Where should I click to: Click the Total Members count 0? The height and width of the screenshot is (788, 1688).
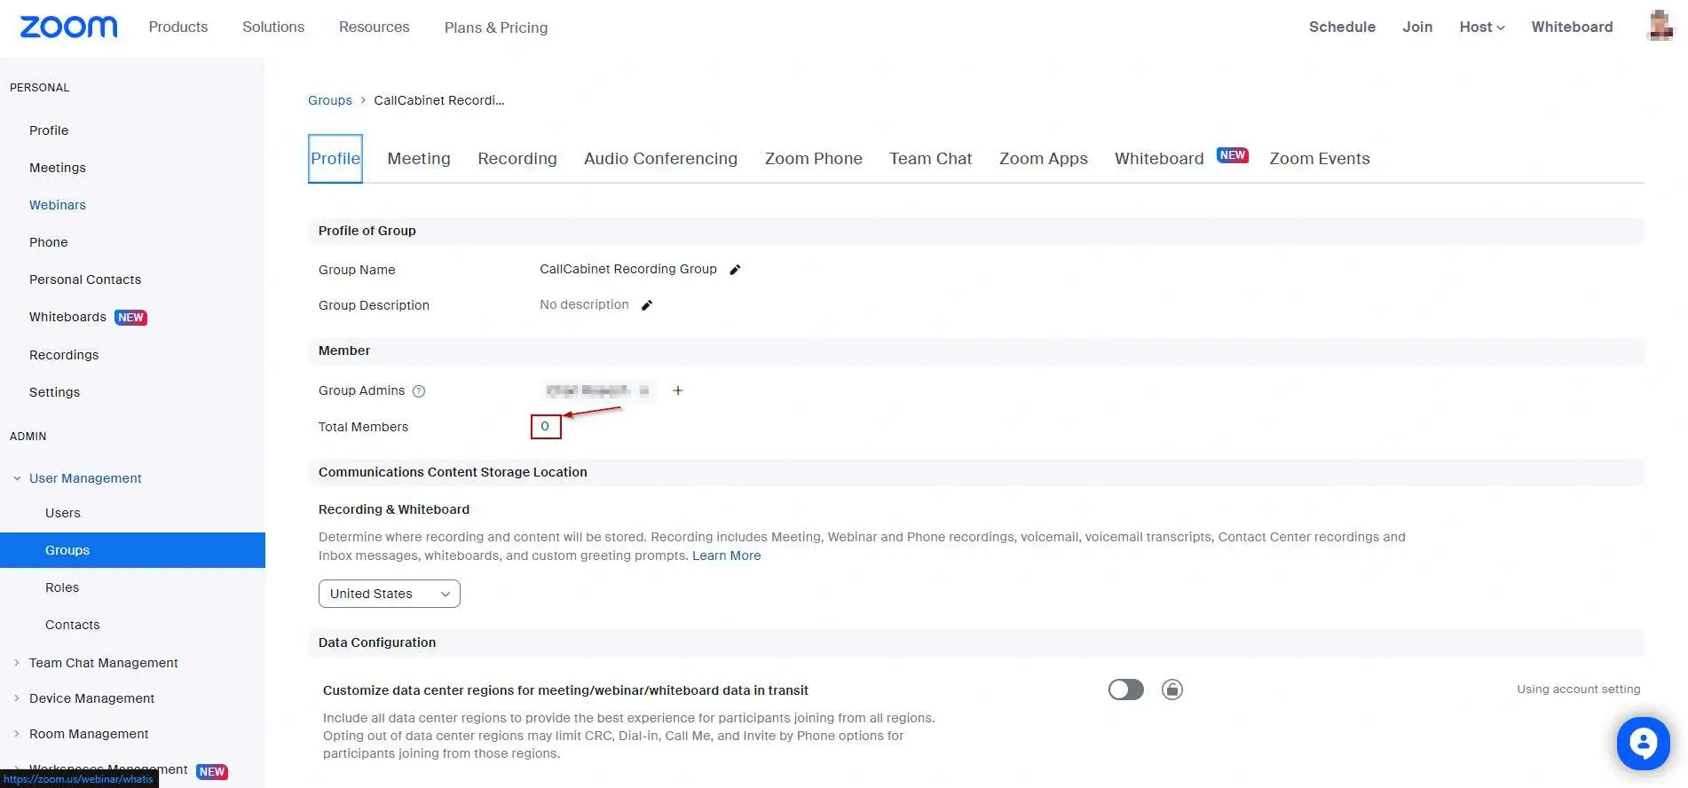(x=545, y=427)
